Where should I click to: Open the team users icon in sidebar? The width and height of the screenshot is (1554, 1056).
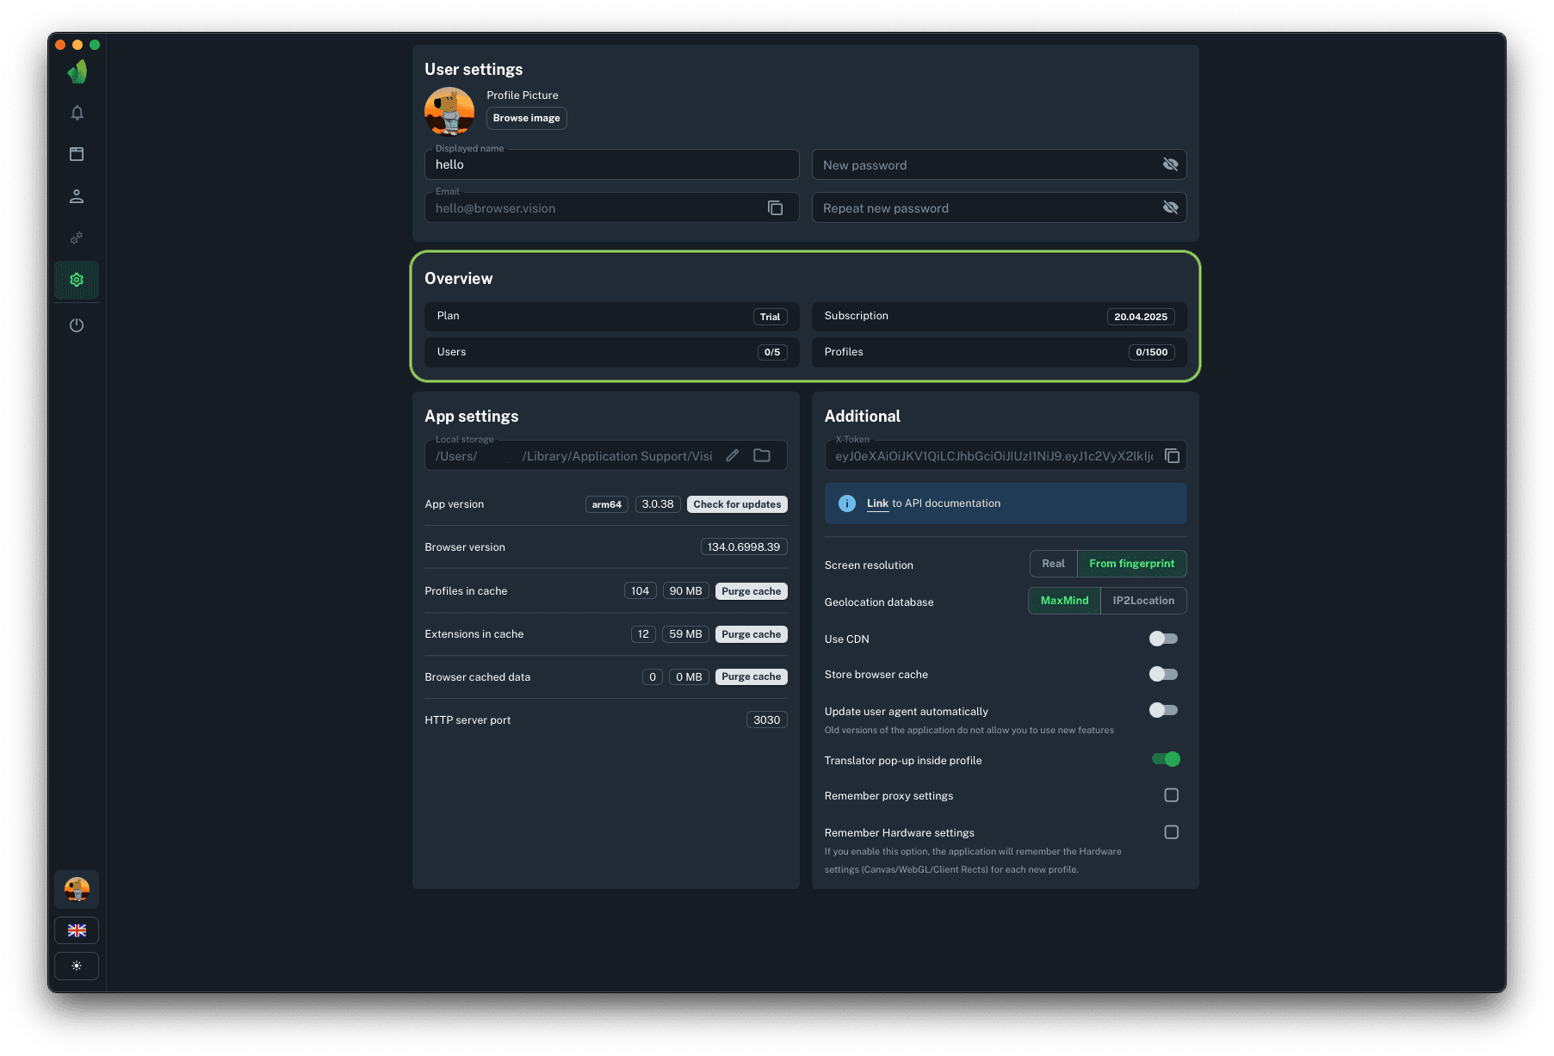77,196
